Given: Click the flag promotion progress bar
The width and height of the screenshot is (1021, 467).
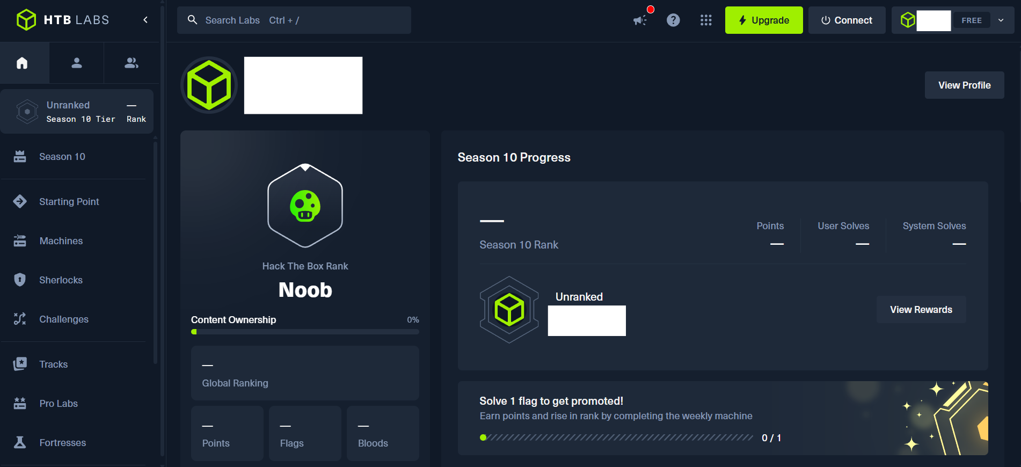Looking at the screenshot, I should click(x=616, y=437).
